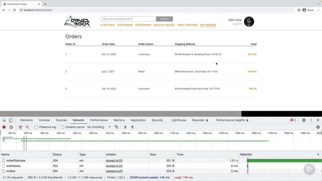This screenshot has height=181, width=322.
Task: Focus the 'What can we help you find?' field
Action: (x=128, y=19)
